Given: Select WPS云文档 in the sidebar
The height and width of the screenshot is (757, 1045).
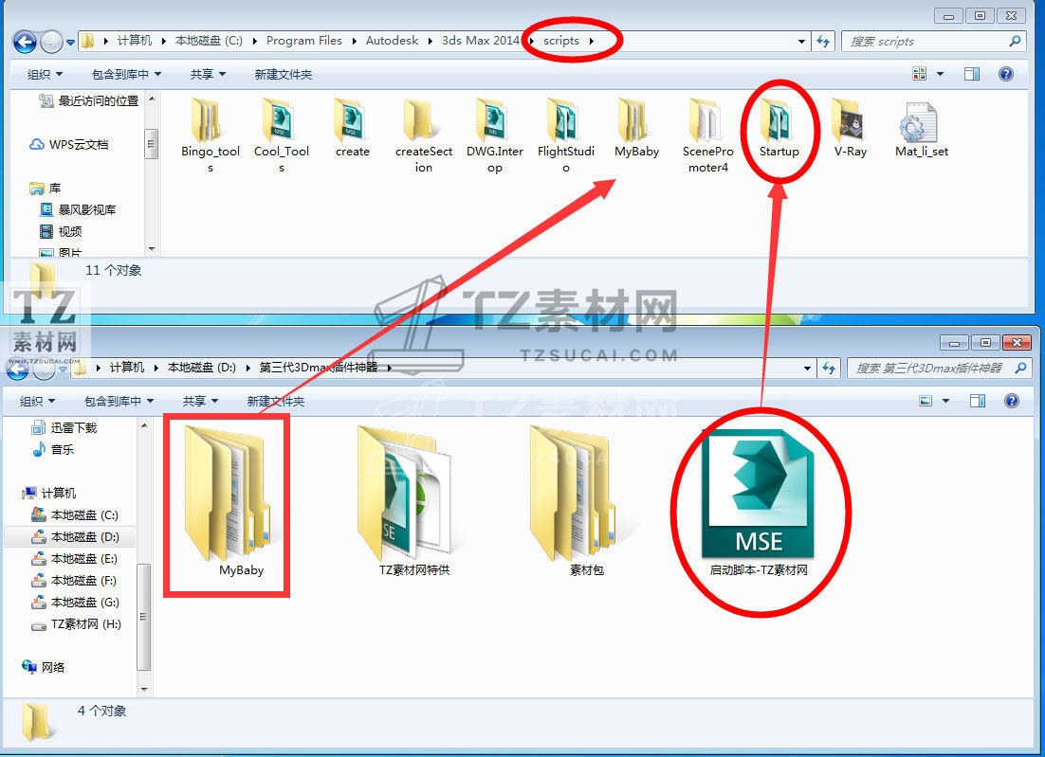Looking at the screenshot, I should pos(69,144).
